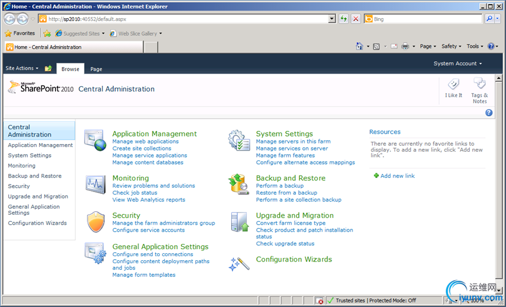506x307 pixels.
Task: Open SharePoint help question mark icon
Action: pos(488,113)
